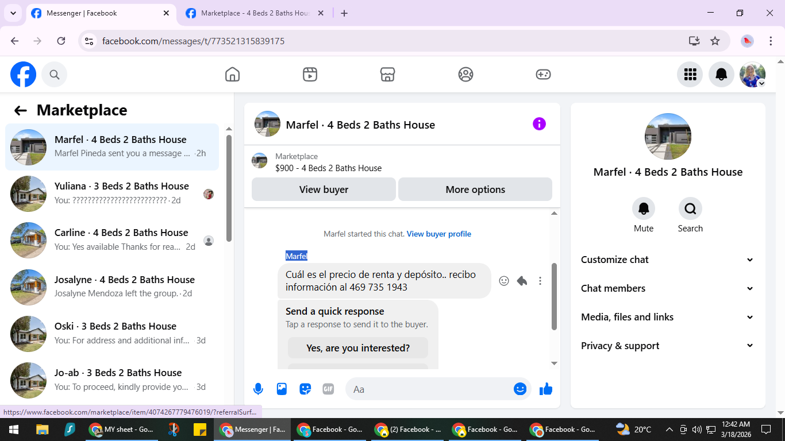This screenshot has width=785, height=441.
Task: Show hidden system tray icons
Action: click(x=669, y=430)
